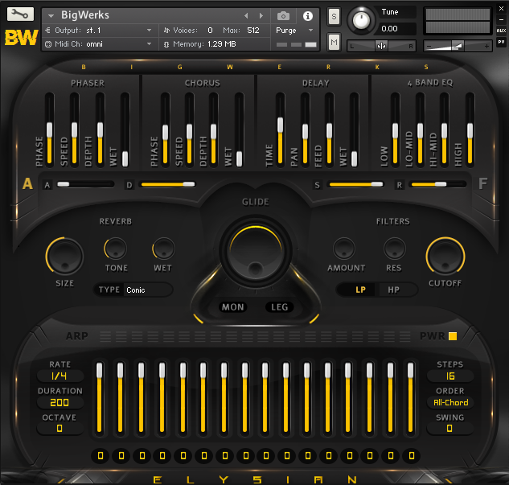The width and height of the screenshot is (509, 485).
Task: Click the envelope attack A slider
Action: [x=84, y=184]
